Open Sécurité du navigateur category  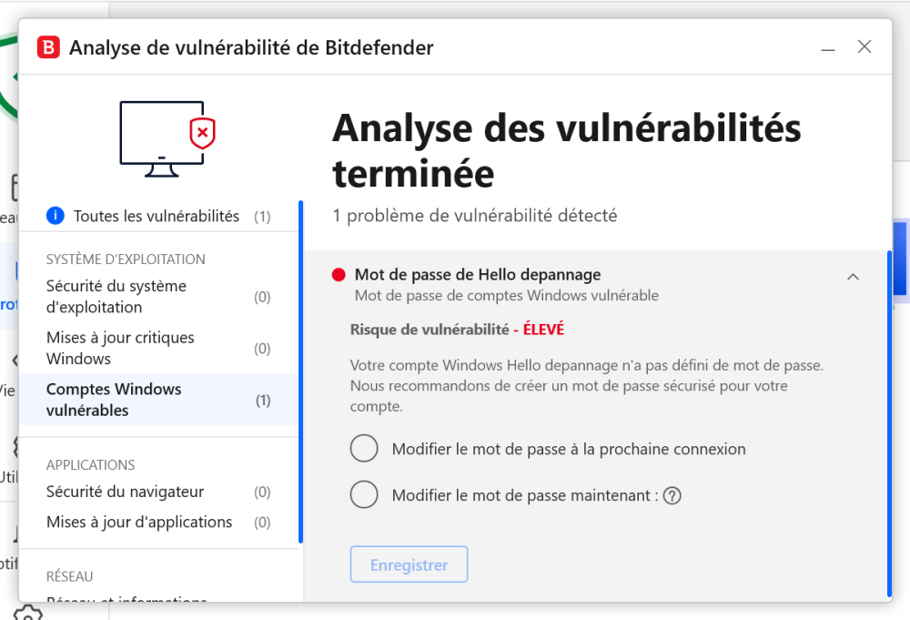[126, 492]
